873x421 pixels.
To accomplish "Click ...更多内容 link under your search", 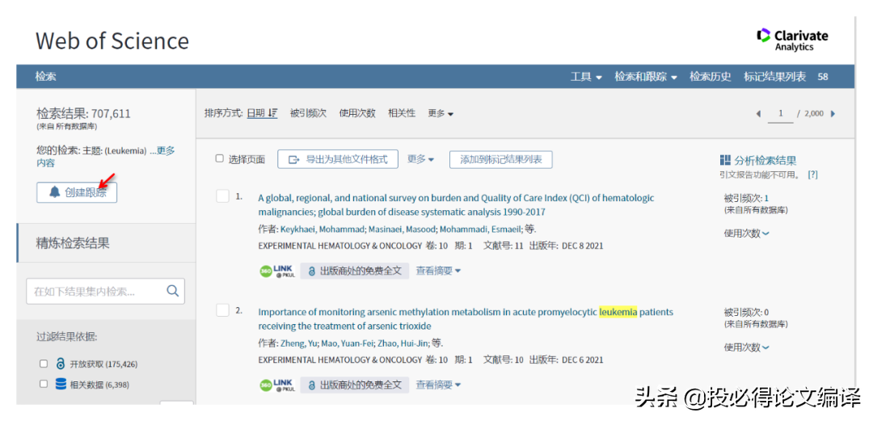I will 106,157.
